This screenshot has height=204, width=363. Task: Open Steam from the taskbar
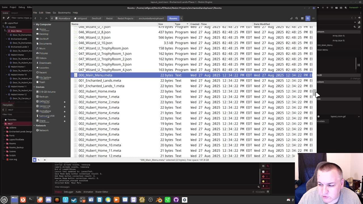[74, 200]
